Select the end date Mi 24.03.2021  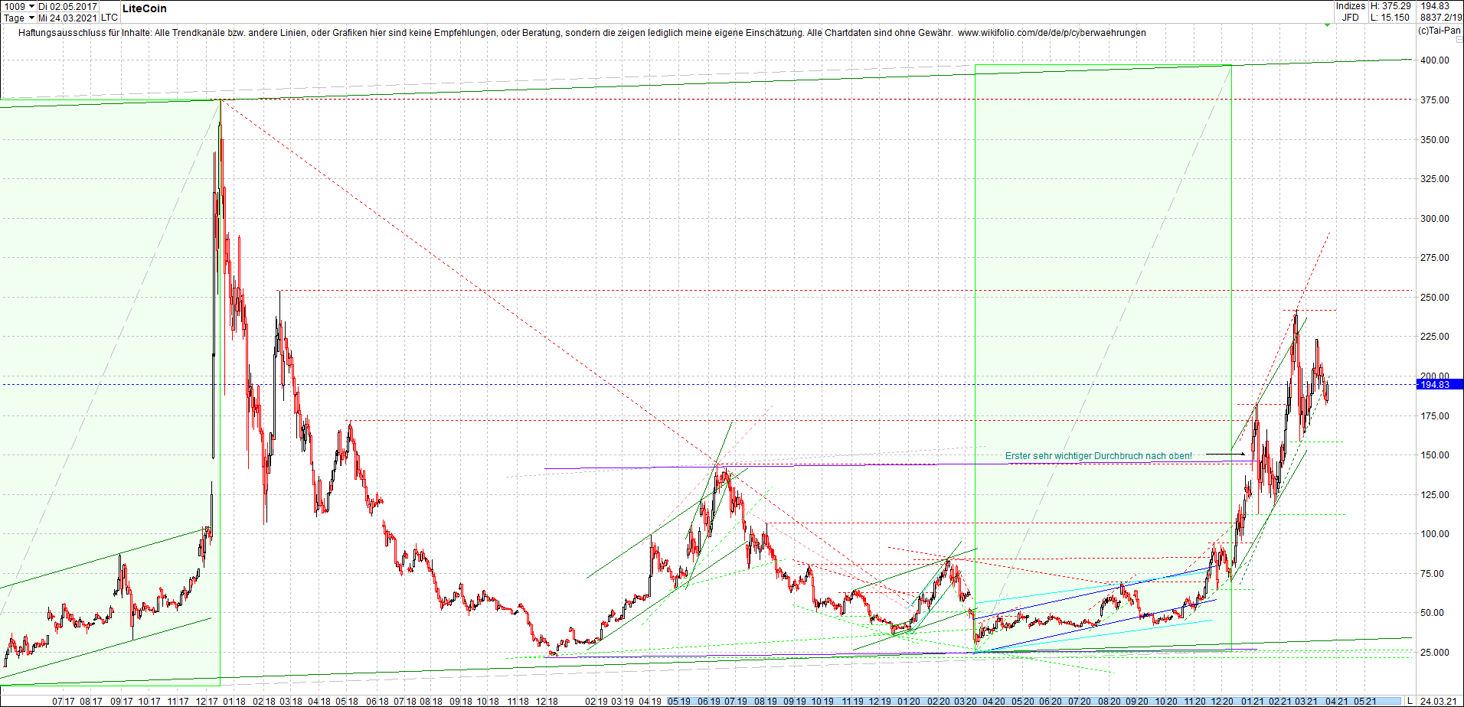[x=68, y=17]
